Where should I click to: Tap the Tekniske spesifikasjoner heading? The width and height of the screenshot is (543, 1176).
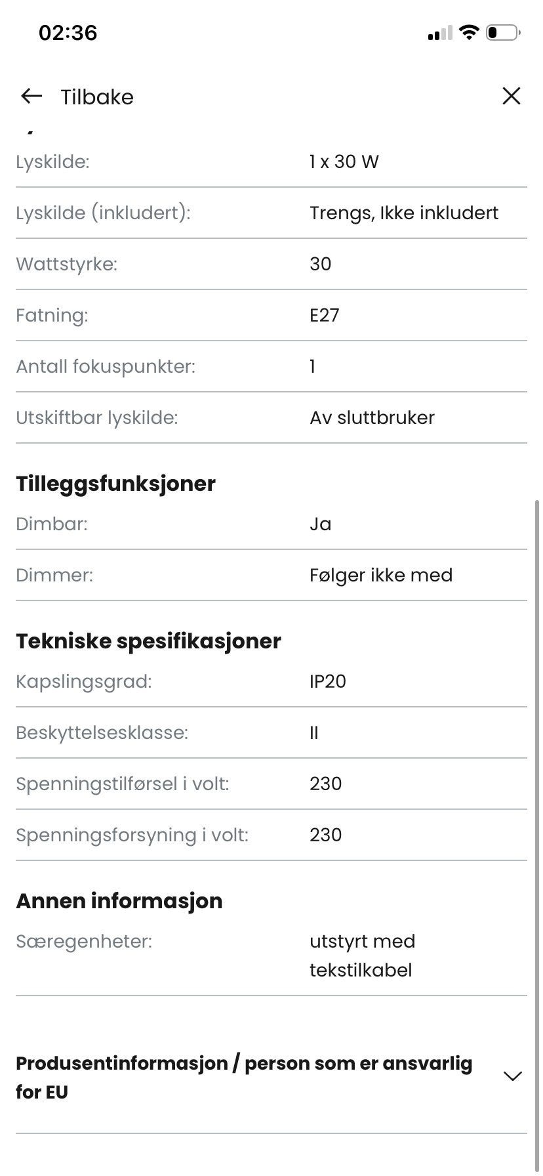(148, 641)
